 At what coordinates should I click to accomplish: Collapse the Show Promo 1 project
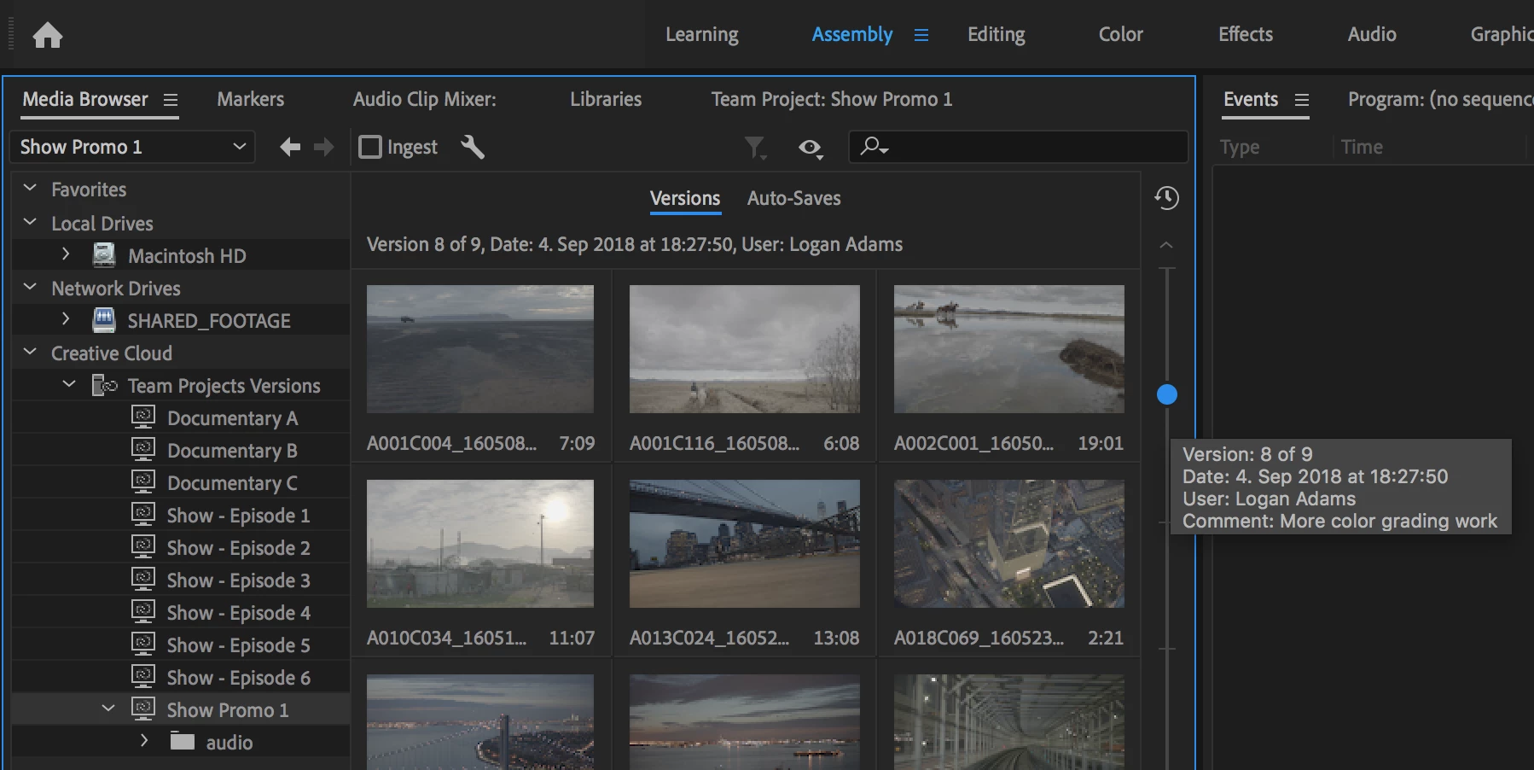(x=108, y=709)
